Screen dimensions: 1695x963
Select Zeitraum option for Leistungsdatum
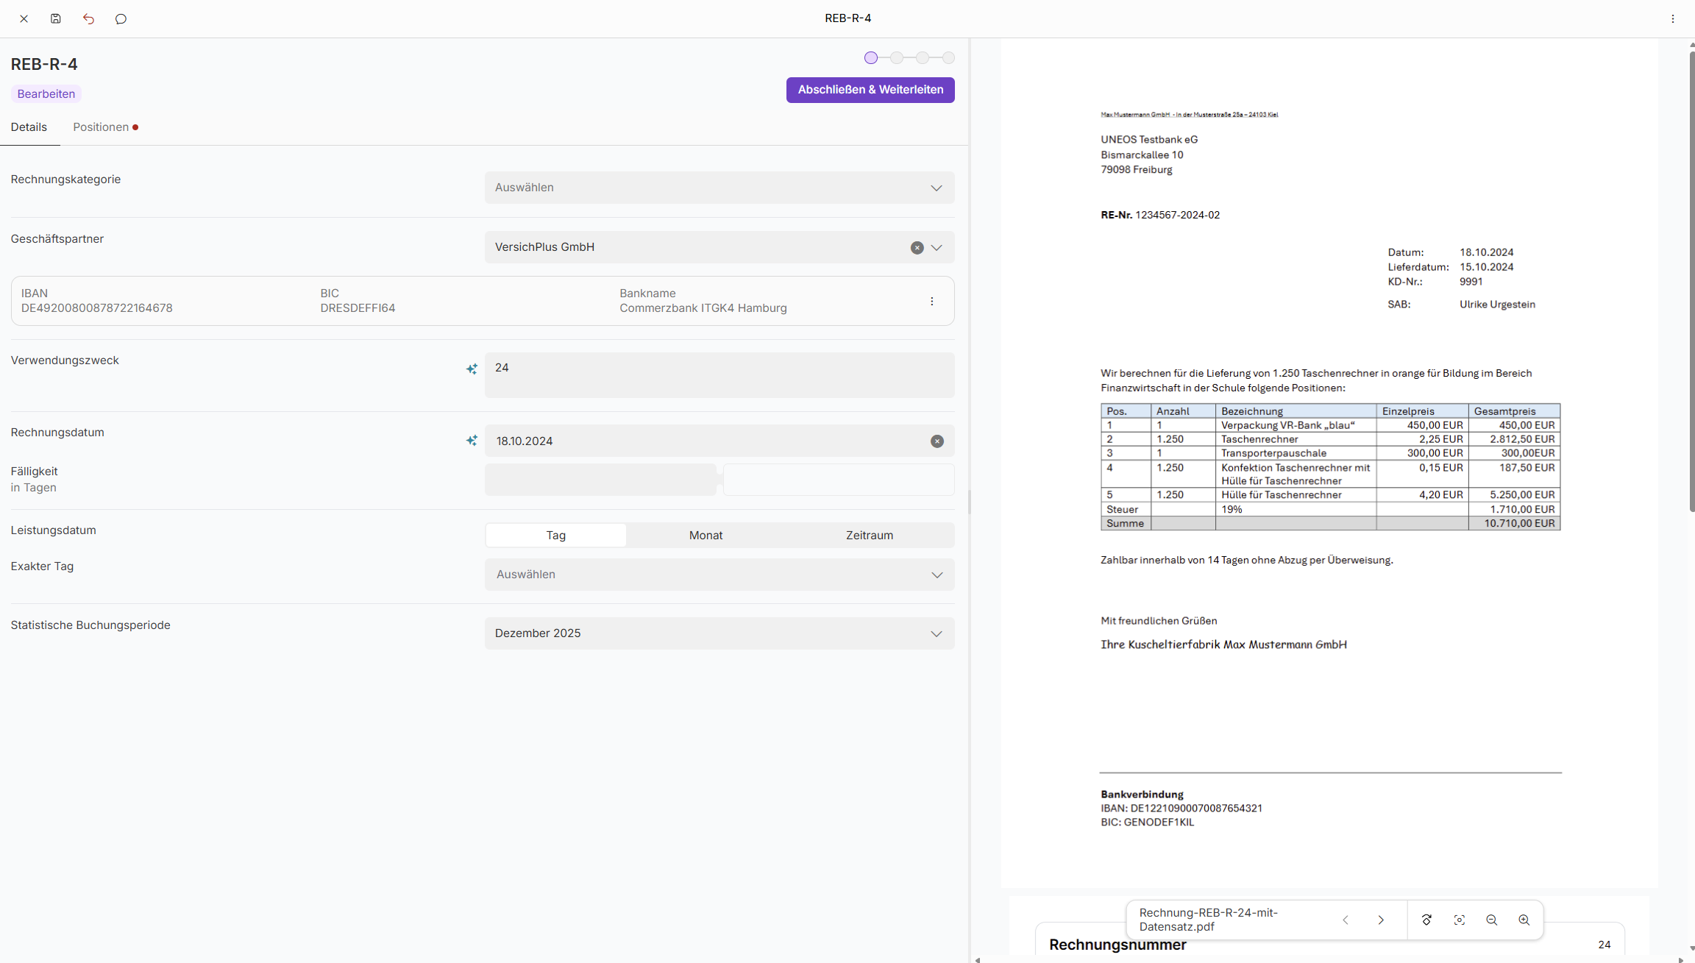869,535
